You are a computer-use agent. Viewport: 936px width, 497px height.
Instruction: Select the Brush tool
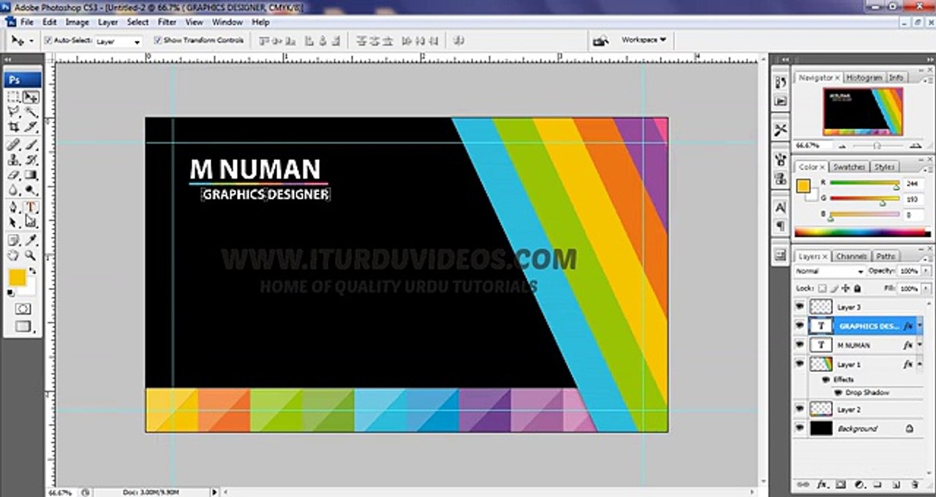click(x=31, y=145)
